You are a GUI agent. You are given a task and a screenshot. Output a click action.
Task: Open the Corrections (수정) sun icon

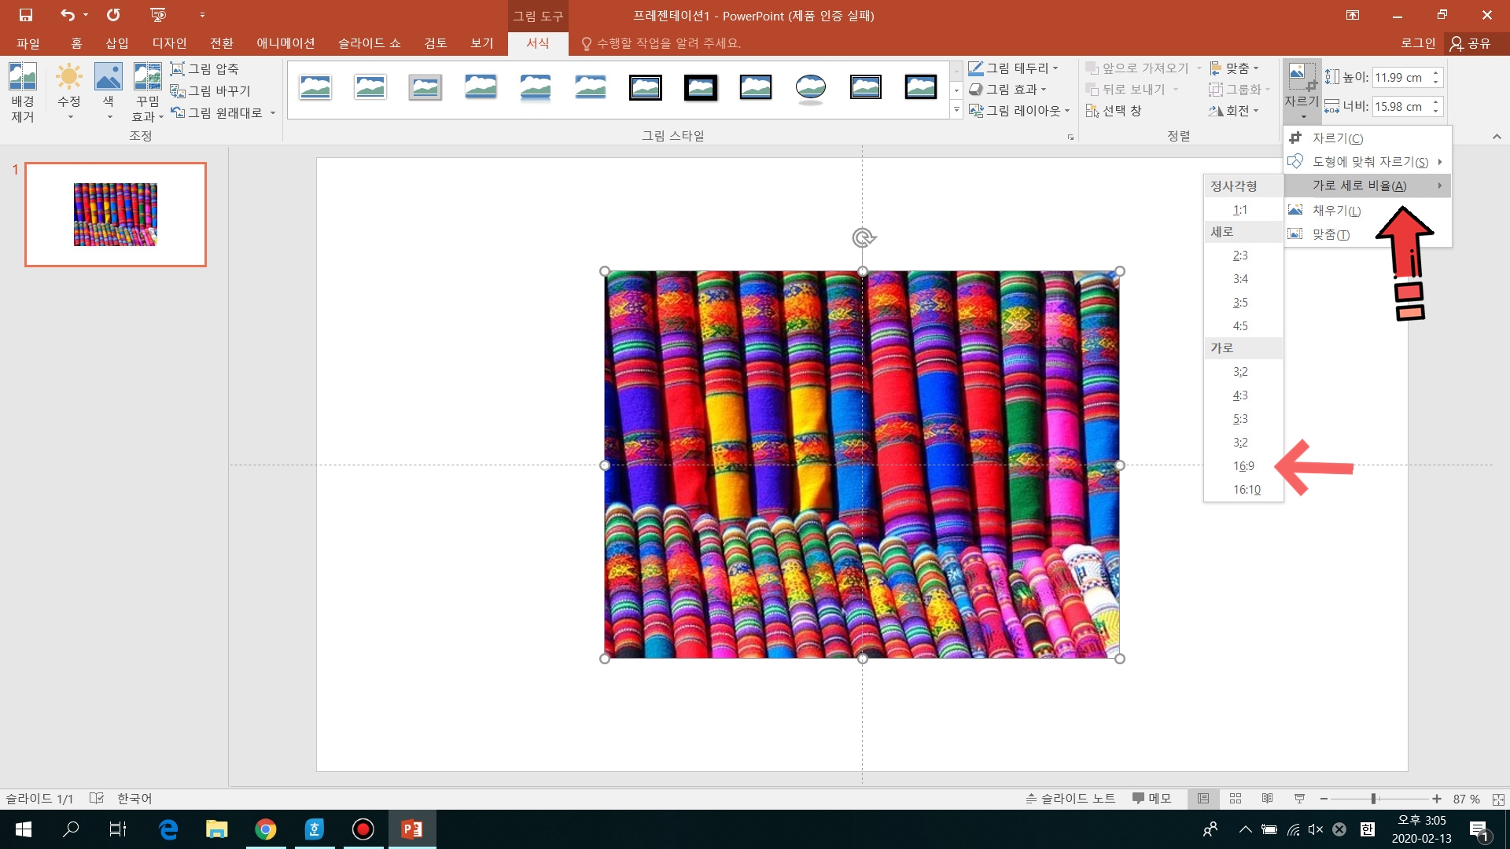(69, 78)
